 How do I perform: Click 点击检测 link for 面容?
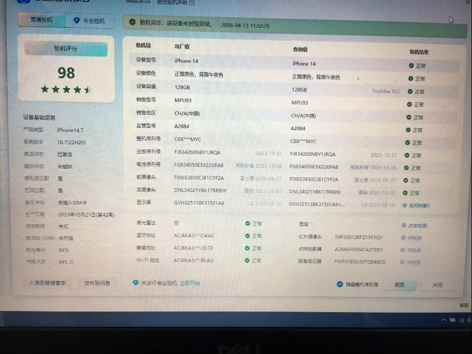(x=417, y=226)
